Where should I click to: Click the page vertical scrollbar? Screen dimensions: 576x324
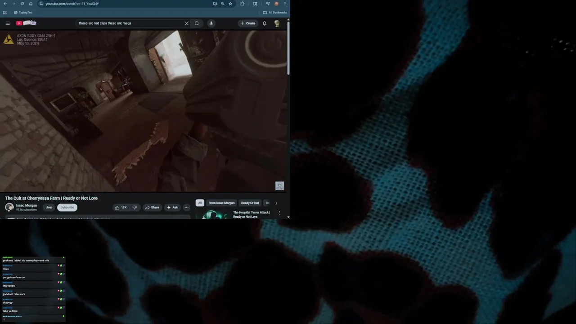pos(288,48)
